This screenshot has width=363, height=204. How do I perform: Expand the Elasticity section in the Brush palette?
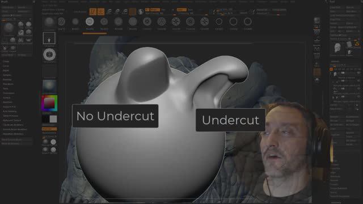click(x=7, y=79)
